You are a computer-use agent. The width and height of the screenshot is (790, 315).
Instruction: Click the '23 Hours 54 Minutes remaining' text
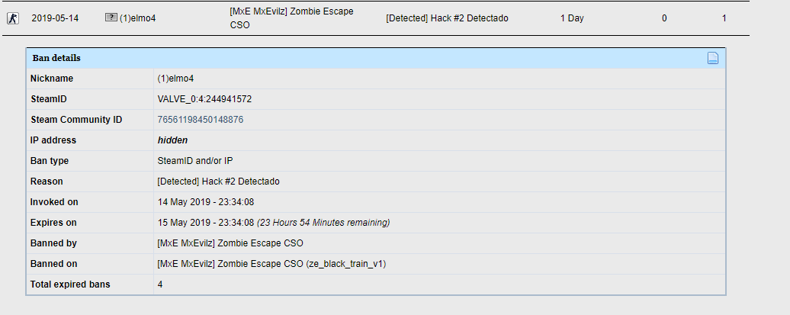[323, 222]
